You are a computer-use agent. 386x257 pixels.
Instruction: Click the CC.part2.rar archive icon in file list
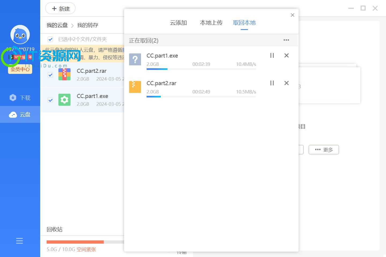coord(64,74)
